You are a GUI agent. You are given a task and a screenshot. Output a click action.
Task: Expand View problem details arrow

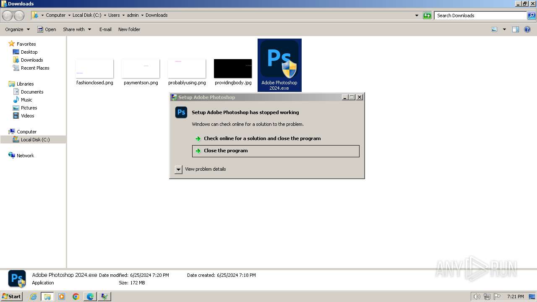tap(179, 169)
